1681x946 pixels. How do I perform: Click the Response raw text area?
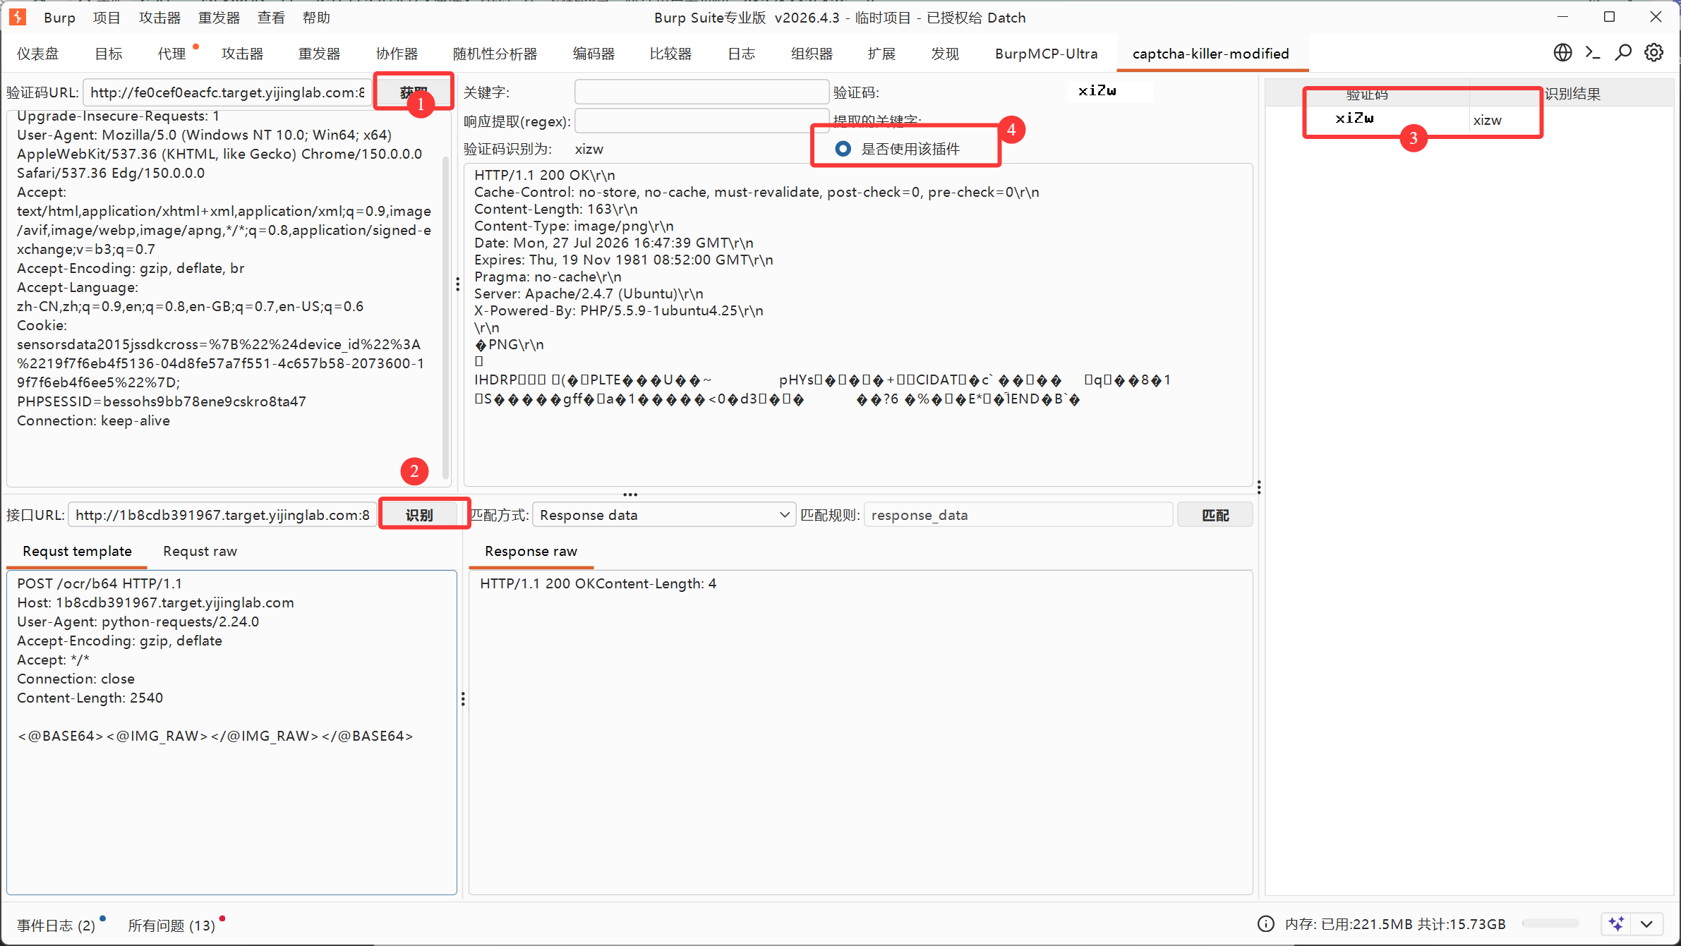(x=861, y=732)
